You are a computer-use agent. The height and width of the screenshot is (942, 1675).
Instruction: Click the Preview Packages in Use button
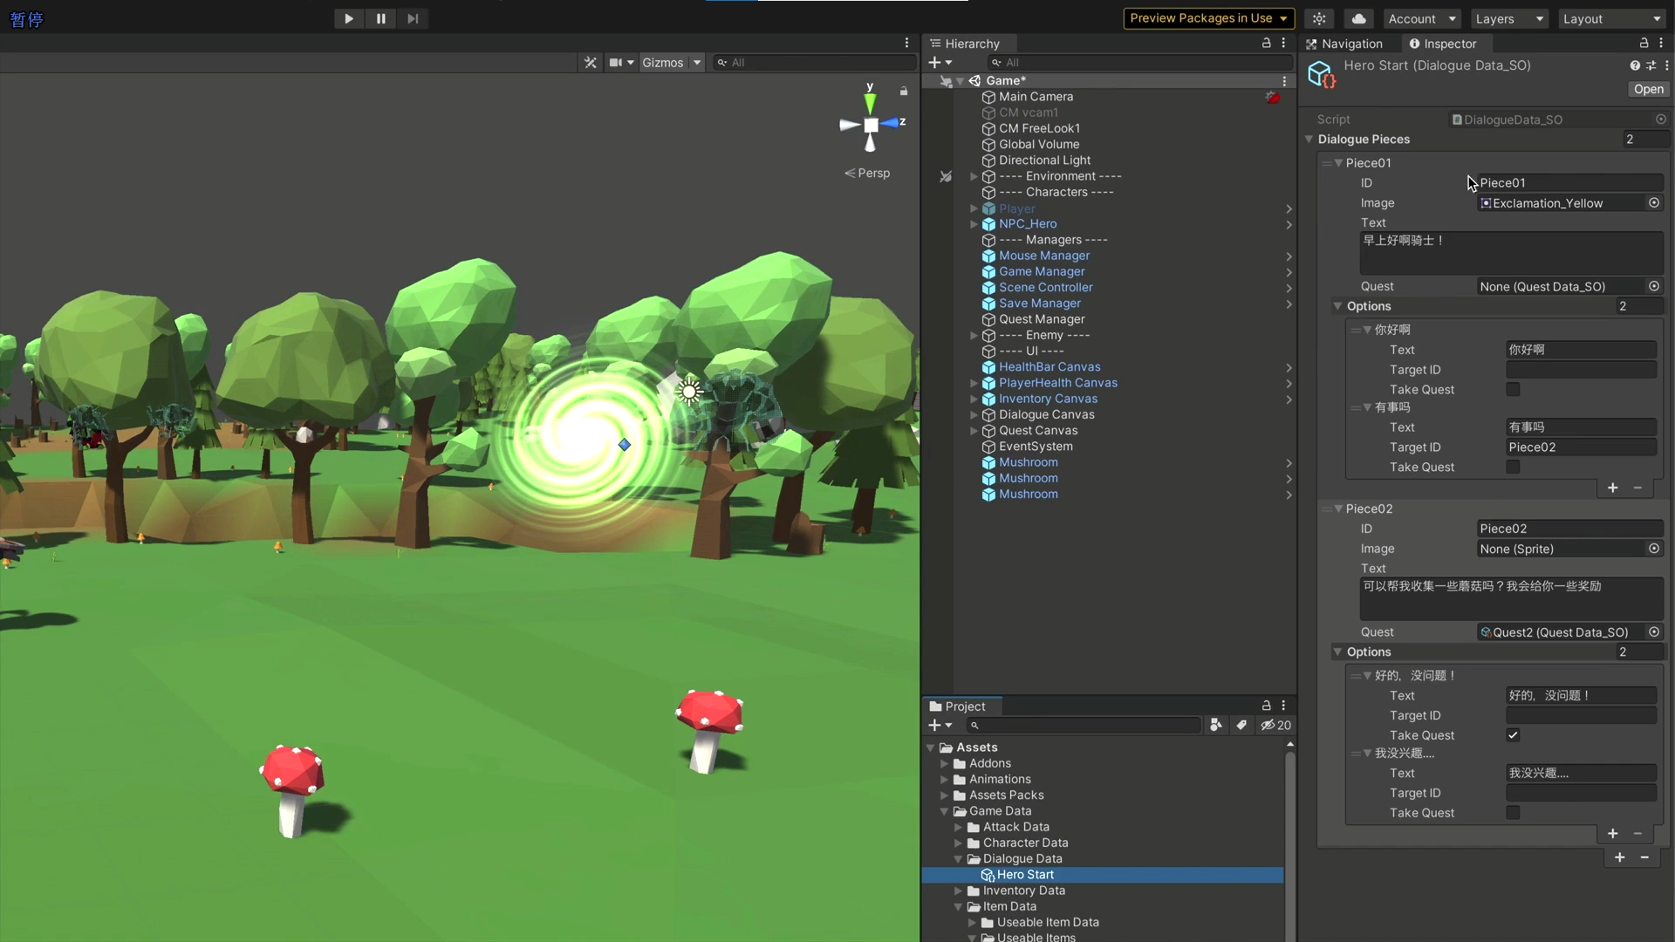(x=1208, y=18)
